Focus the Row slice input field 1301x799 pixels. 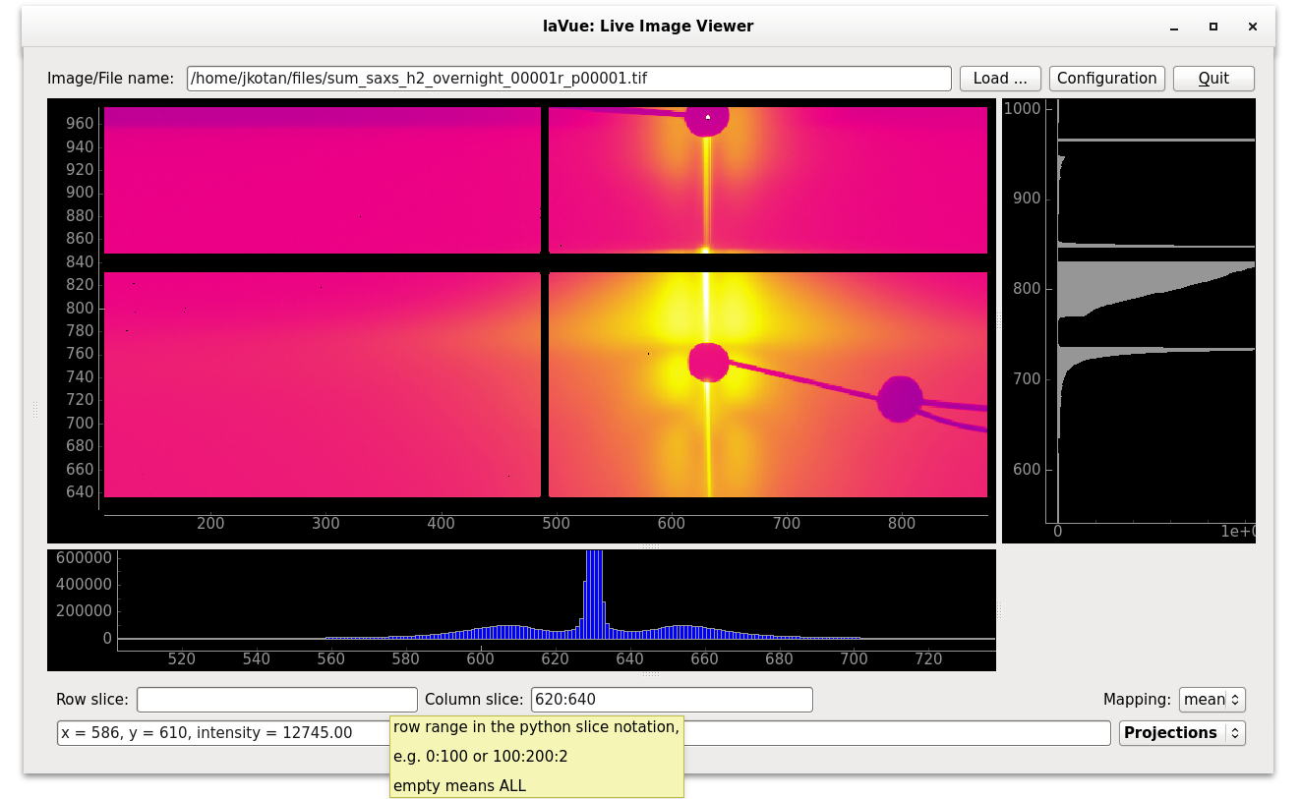(x=276, y=700)
